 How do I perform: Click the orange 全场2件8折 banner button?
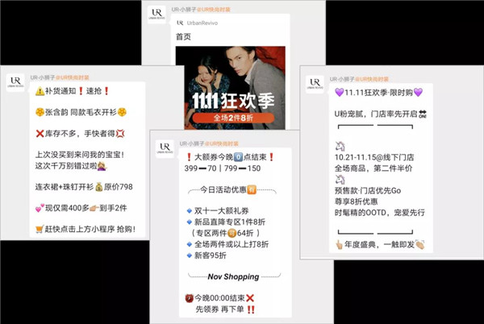pos(233,118)
